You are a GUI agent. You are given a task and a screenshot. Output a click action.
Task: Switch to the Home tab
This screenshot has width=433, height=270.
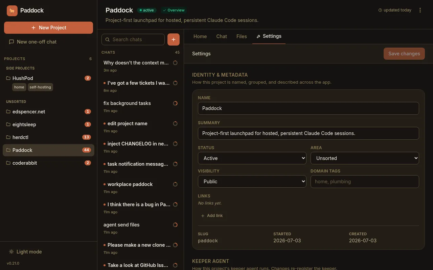coord(200,36)
